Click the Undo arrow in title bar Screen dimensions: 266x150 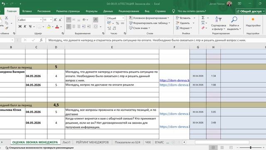(x=3, y=4)
